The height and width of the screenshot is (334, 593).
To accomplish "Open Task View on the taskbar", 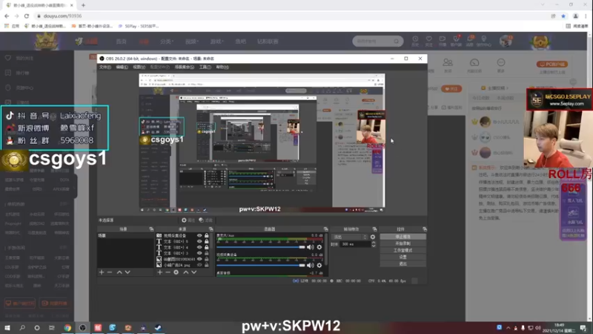I will click(x=52, y=328).
